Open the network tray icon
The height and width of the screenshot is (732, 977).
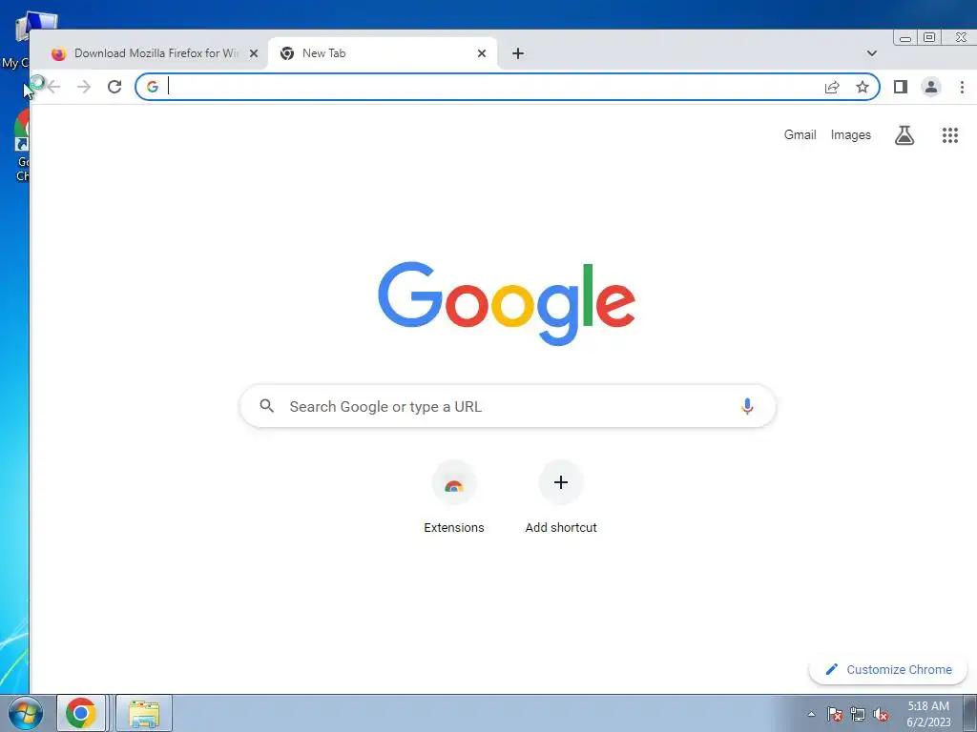[858, 715]
